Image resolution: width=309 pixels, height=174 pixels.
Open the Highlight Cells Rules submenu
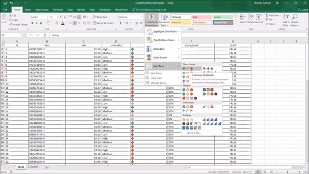[x=163, y=31]
